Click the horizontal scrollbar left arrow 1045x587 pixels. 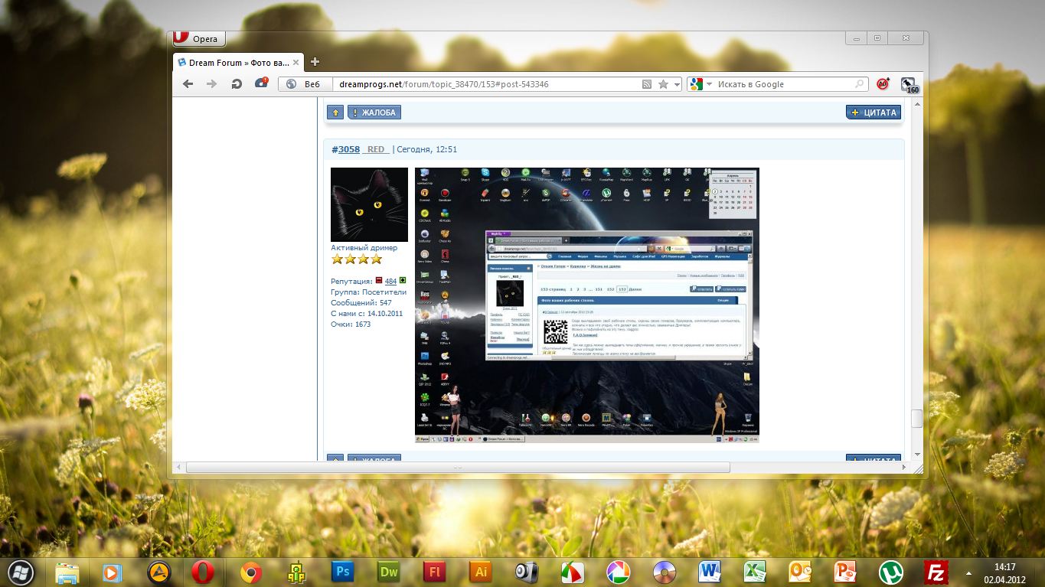(x=178, y=467)
